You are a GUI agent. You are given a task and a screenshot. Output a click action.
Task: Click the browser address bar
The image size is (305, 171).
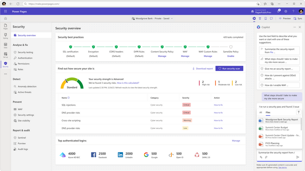click(x=141, y=4)
